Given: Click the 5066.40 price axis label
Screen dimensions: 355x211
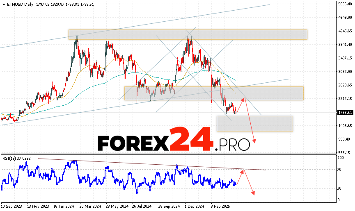Looking at the screenshot, I should tap(344, 4).
